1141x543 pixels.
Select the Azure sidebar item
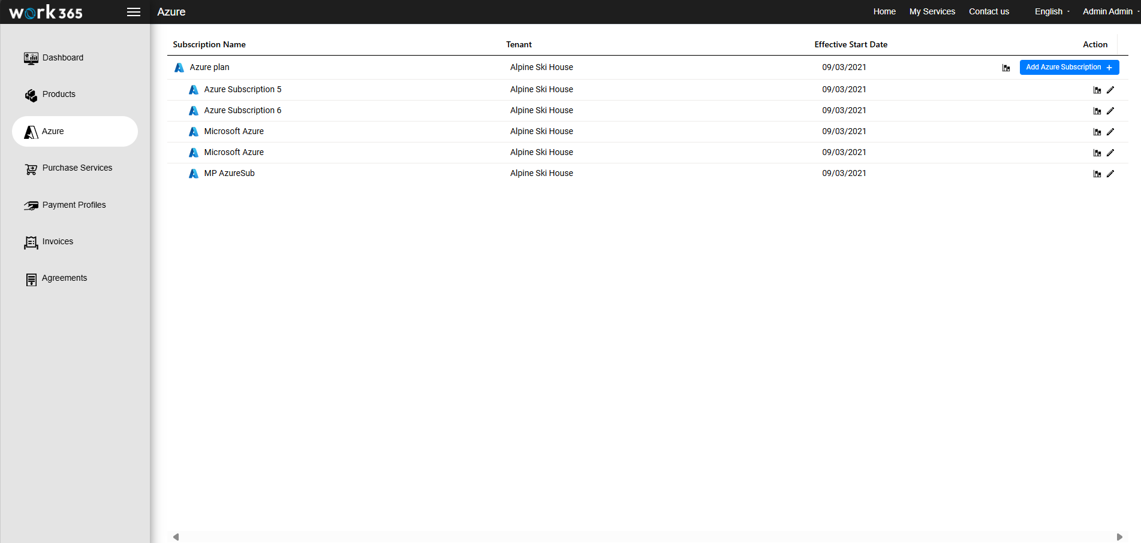pyautogui.click(x=75, y=131)
